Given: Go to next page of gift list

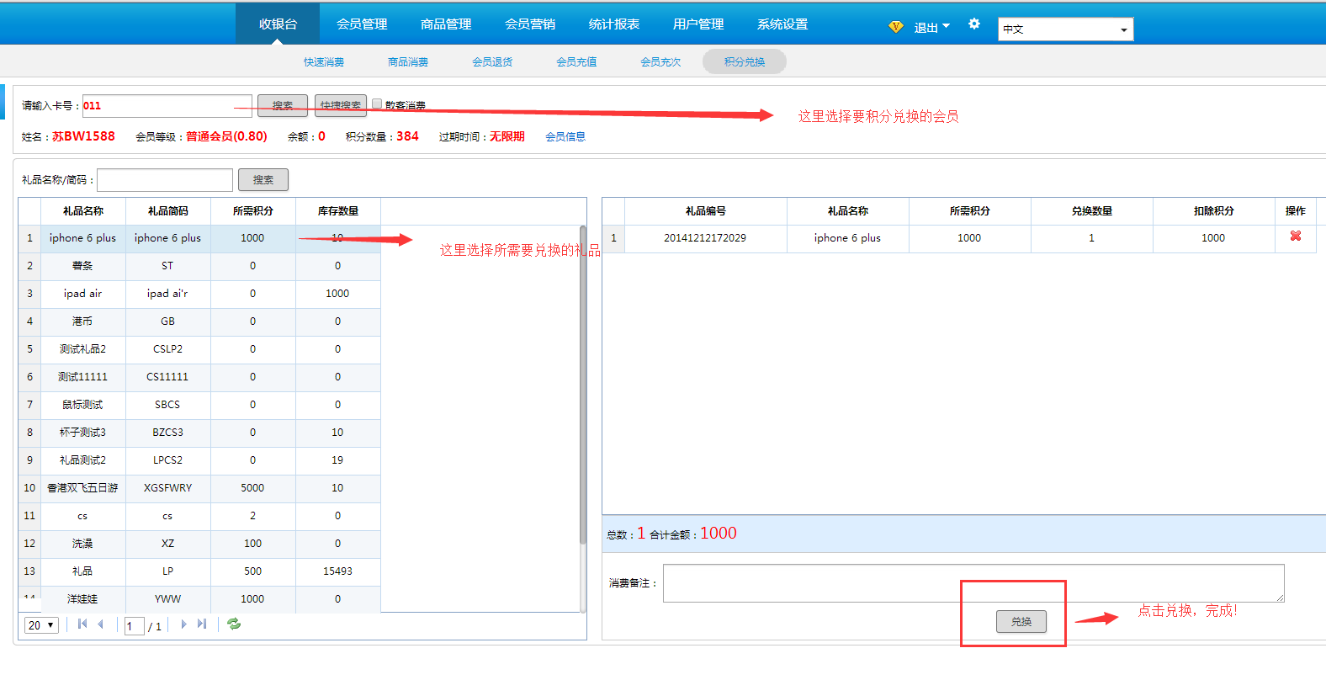Looking at the screenshot, I should click(x=183, y=624).
